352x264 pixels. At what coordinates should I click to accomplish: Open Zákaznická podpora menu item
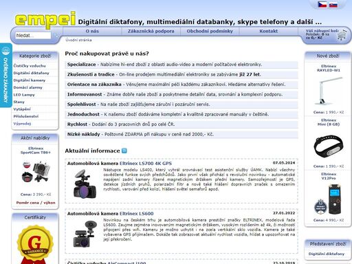point(151,31)
